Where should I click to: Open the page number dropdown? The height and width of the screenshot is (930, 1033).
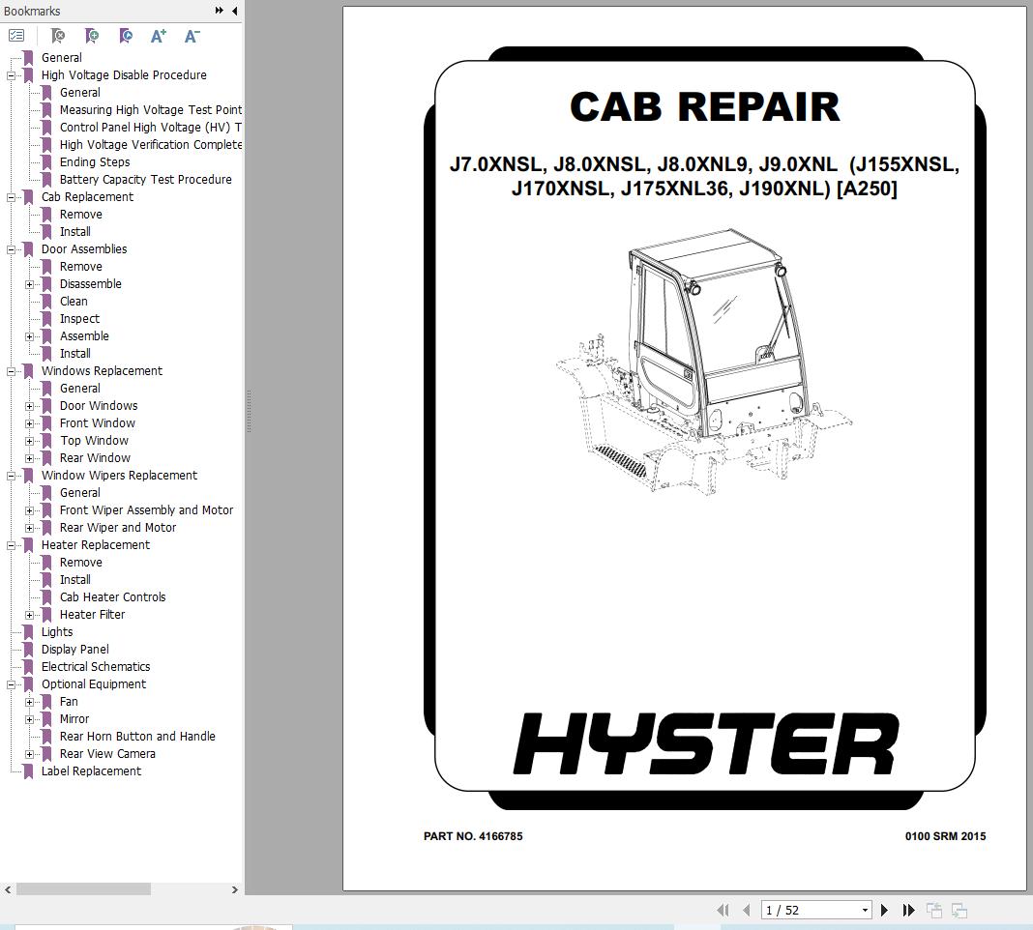(x=865, y=910)
